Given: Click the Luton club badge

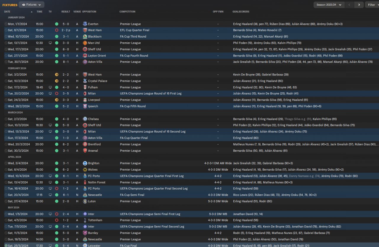Looking at the screenshot, I should click(x=85, y=201).
